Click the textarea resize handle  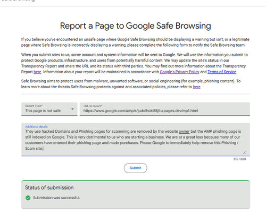click(x=244, y=152)
